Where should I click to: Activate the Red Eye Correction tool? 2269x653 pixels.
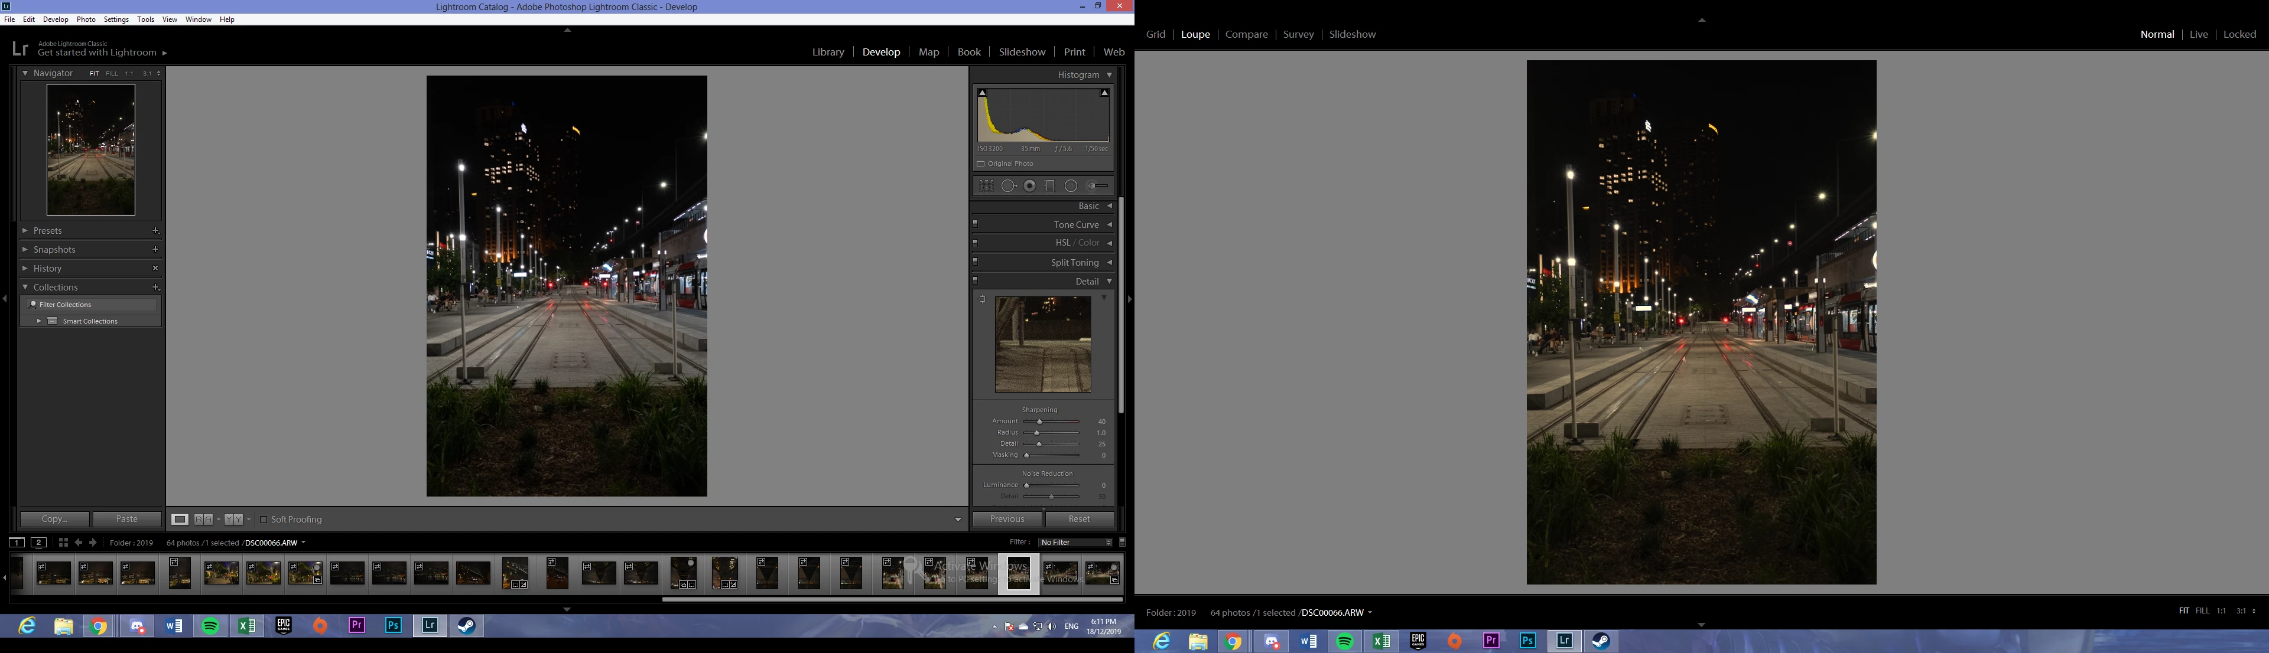[x=1030, y=186]
